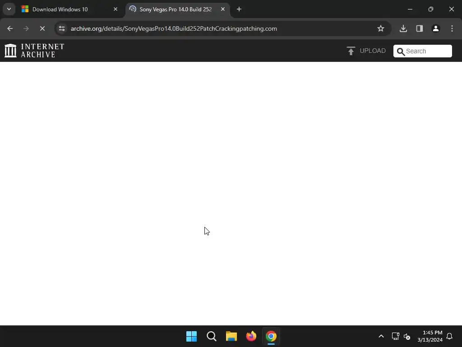Open taskbar Search
This screenshot has height=347, width=462.
point(212,336)
